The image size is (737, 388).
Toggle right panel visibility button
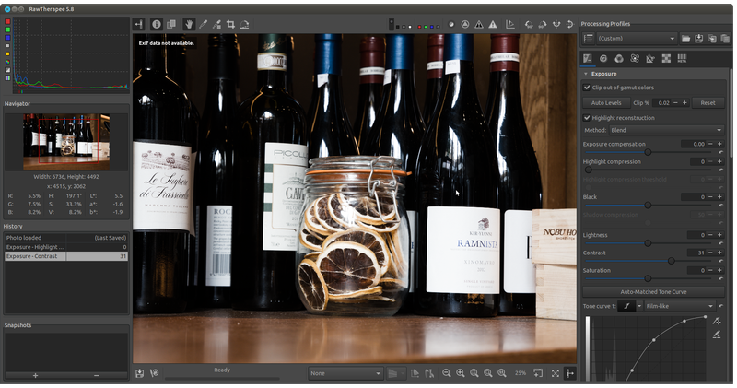click(x=570, y=373)
